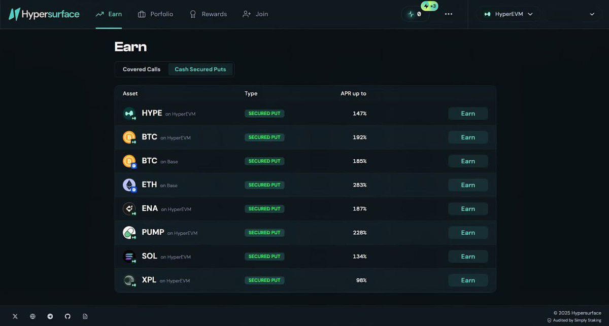
Task: Go to the Earn nav tab
Action: (x=109, y=14)
